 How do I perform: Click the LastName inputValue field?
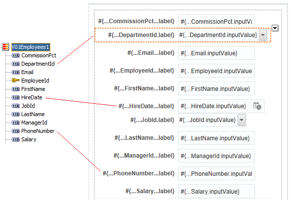(216, 138)
